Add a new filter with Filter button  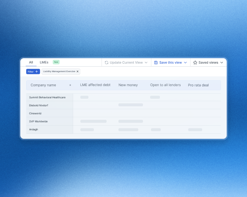33,71
